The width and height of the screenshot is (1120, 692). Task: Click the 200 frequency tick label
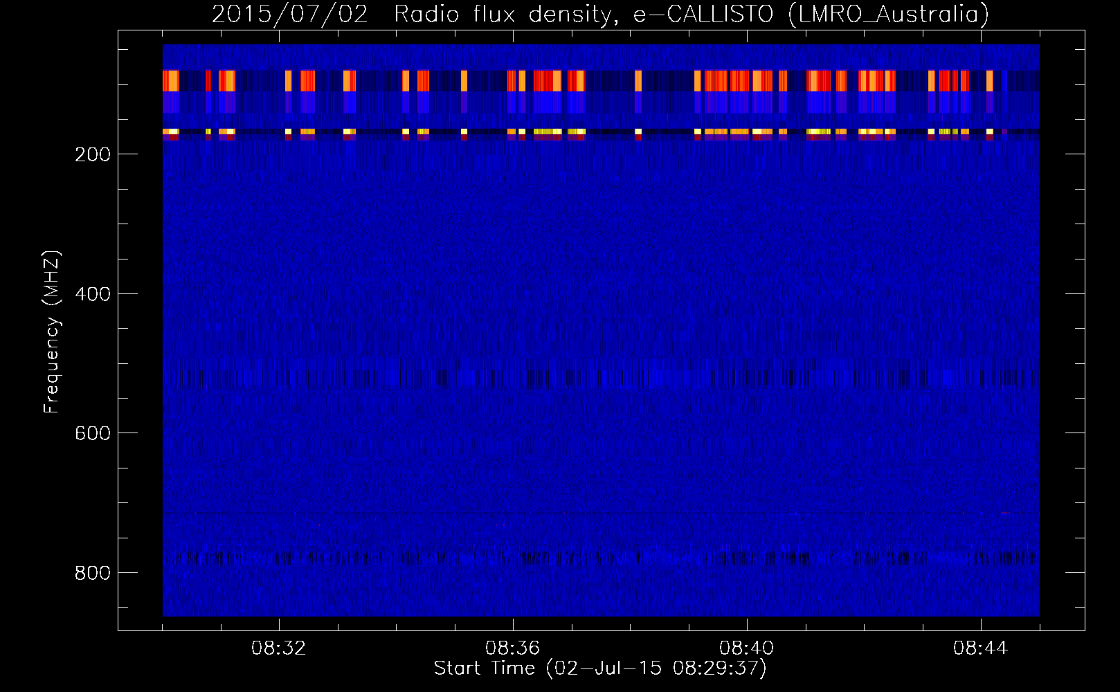click(93, 154)
